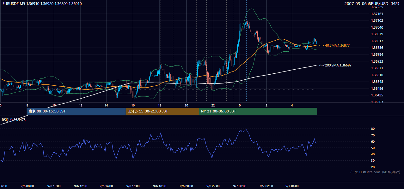Viewport: 404px width, 189px height.
Task: Click the 9/6 14:00 time axis label
Action: tap(107, 186)
